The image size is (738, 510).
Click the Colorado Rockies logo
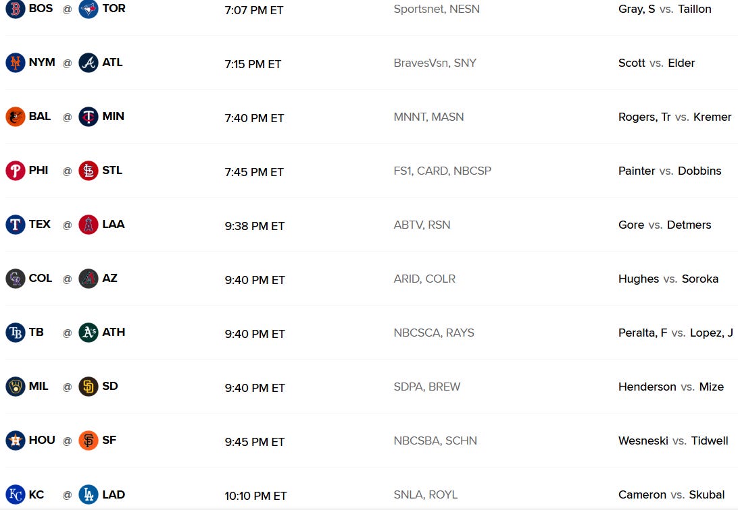[15, 279]
